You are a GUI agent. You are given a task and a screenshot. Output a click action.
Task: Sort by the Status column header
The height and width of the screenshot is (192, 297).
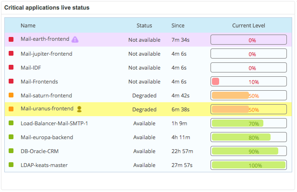click(x=144, y=25)
